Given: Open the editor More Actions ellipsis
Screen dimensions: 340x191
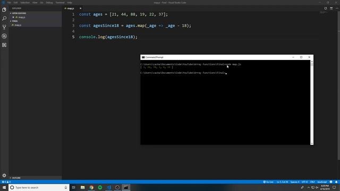Looking at the screenshot, I should (x=337, y=8).
